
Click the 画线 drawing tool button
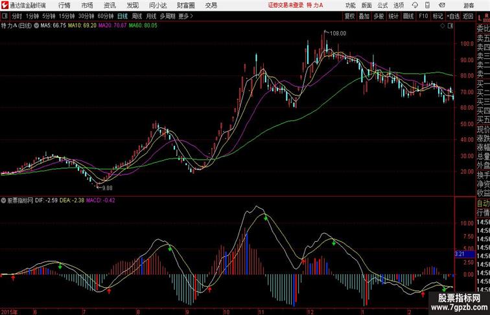pos(408,16)
